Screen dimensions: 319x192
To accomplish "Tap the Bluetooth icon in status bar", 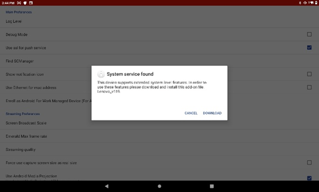I will (x=300, y=3).
